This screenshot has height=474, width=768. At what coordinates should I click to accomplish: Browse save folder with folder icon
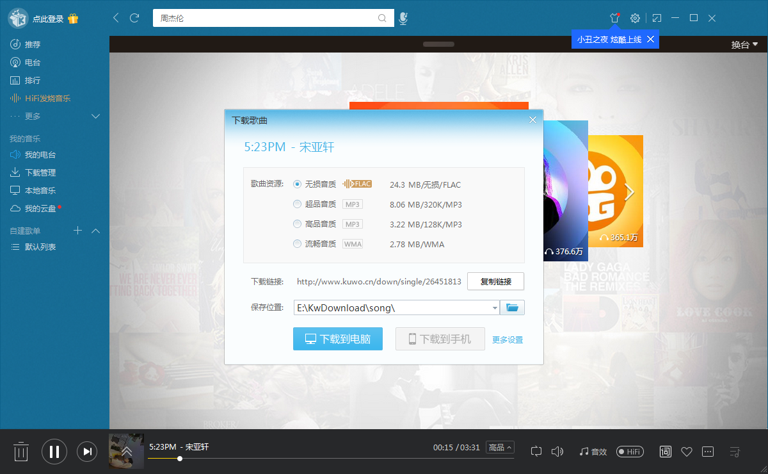click(512, 308)
